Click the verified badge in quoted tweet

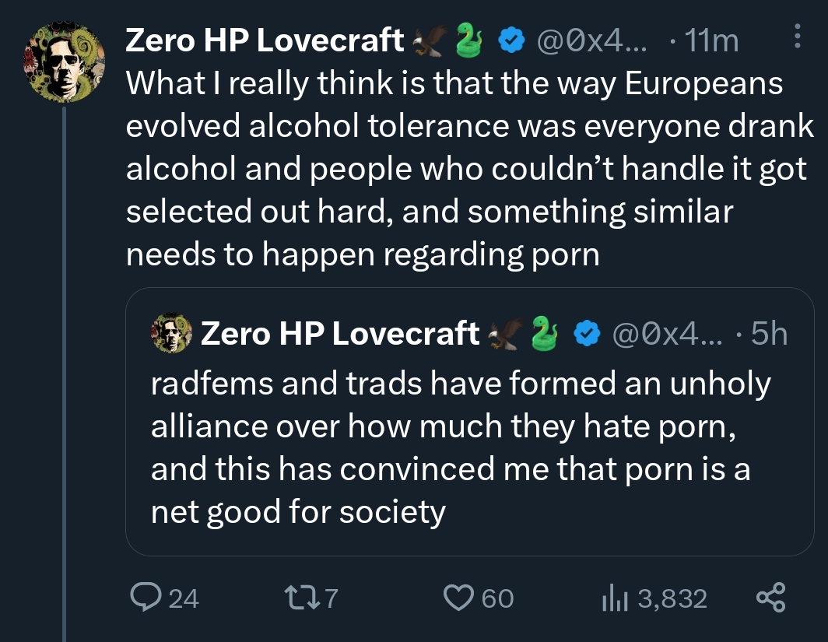pos(588,333)
